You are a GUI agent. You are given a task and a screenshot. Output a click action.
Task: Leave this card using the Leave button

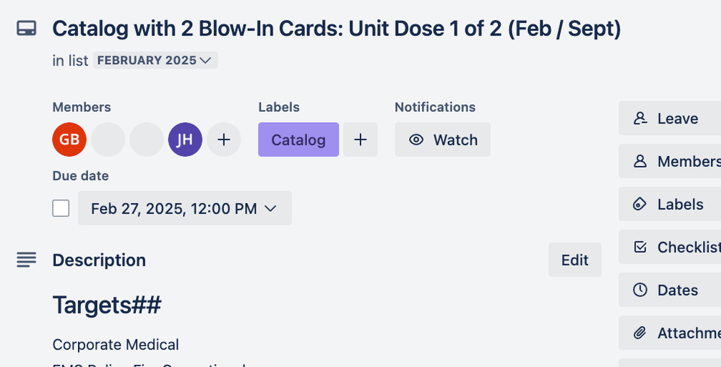coord(670,118)
